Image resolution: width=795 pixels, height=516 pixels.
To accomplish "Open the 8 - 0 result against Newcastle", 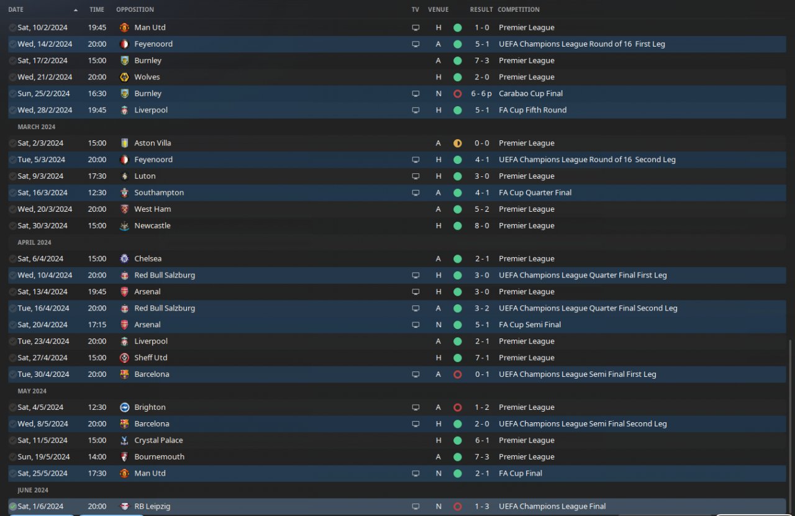I will pos(481,226).
